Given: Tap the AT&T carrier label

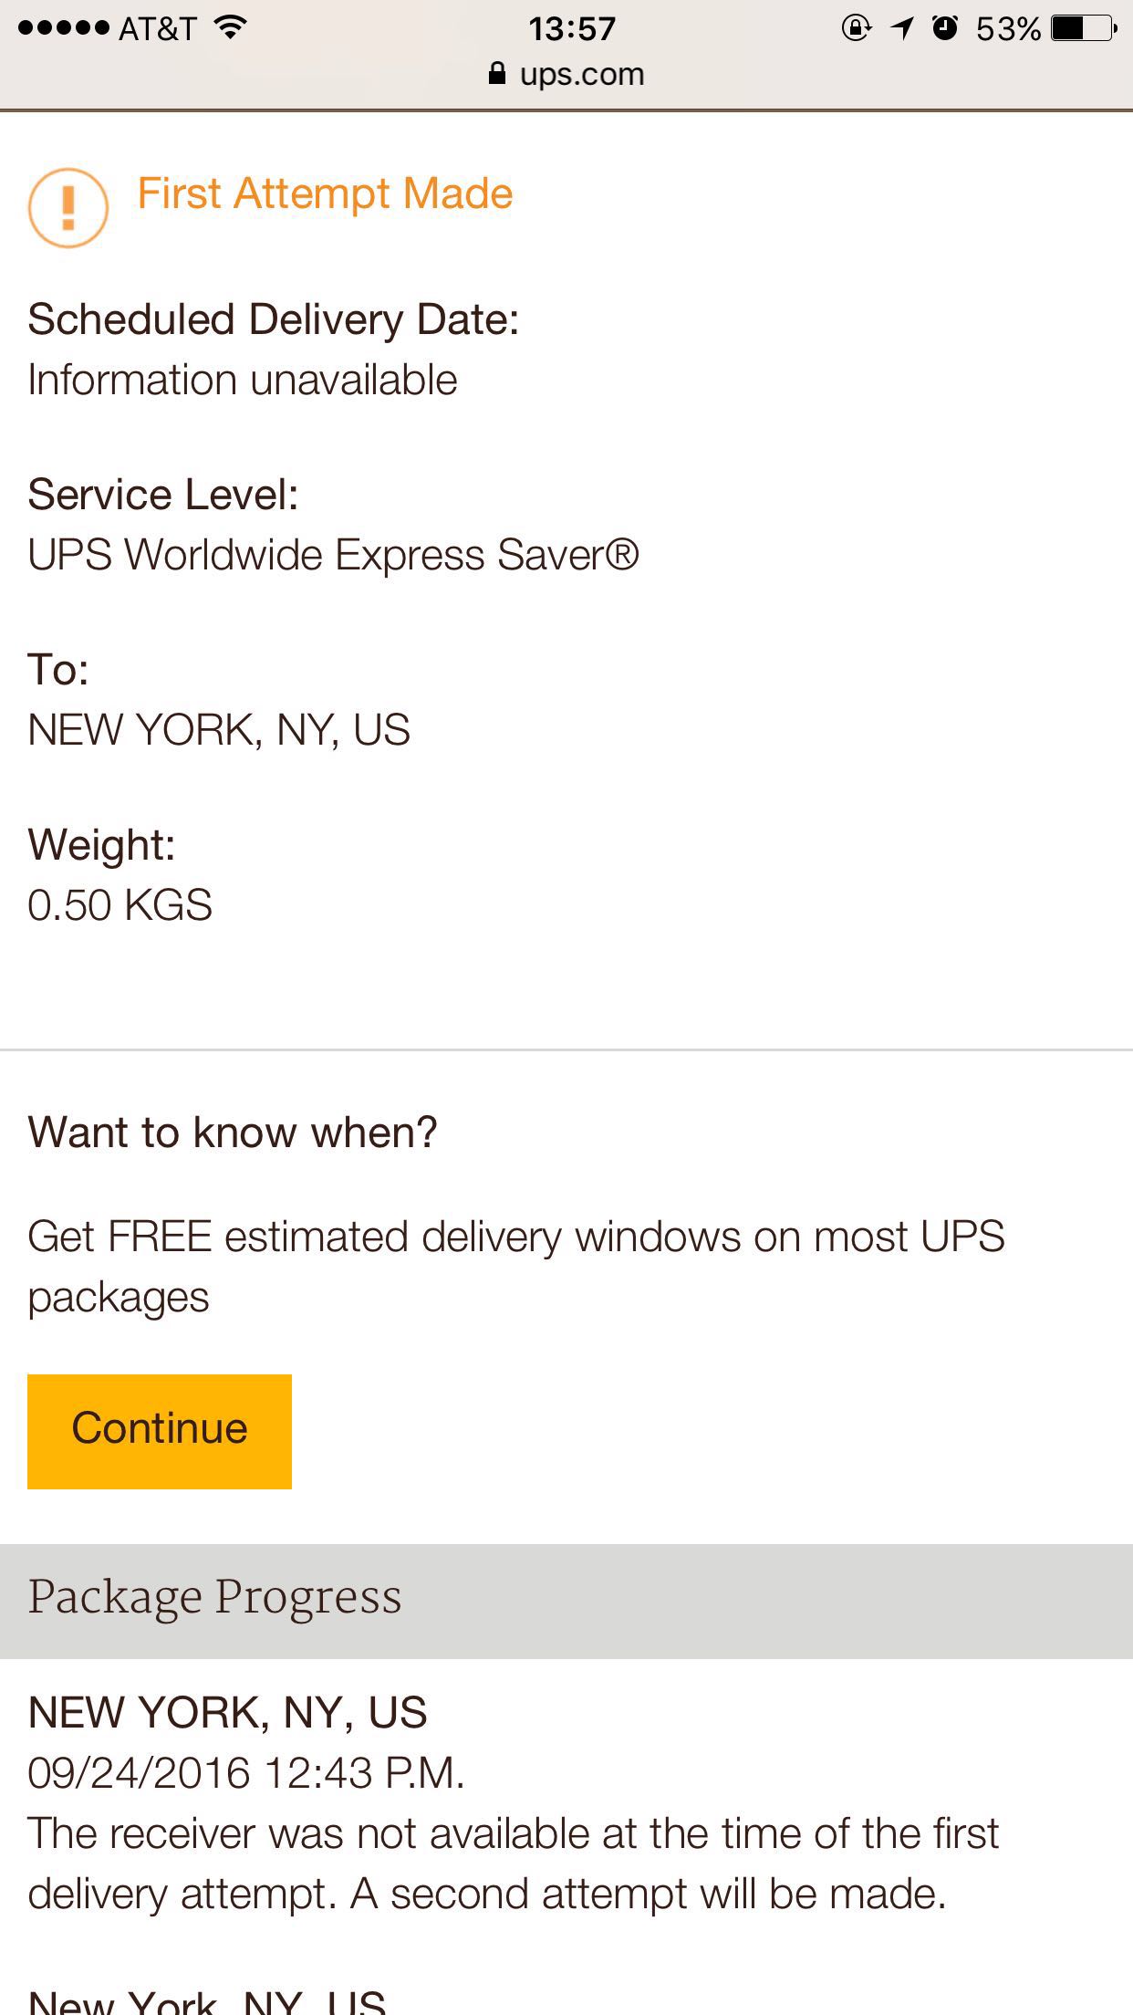Looking at the screenshot, I should click(157, 28).
